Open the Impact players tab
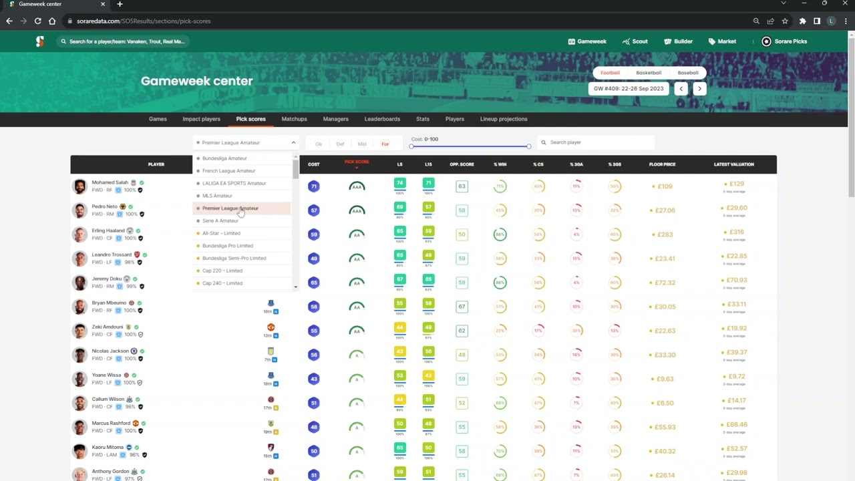The height and width of the screenshot is (481, 855). [x=201, y=119]
